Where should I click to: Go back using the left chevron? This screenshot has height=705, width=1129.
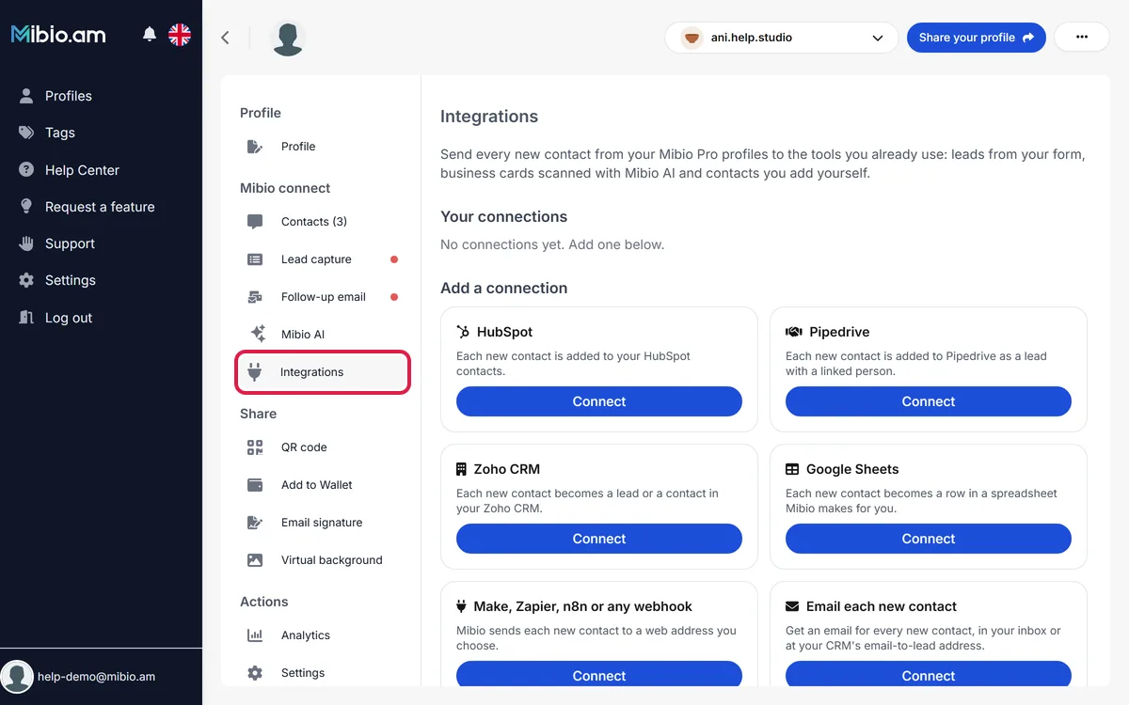(x=225, y=38)
